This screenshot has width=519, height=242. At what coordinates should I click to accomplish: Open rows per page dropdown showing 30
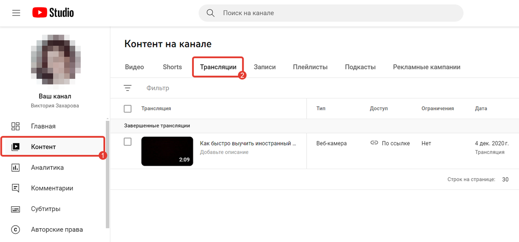click(x=505, y=179)
